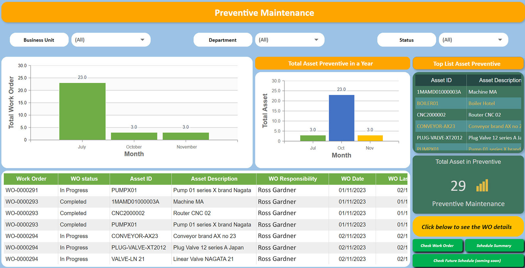The image size is (525, 268).
Task: Click the Work Order column header
Action: tap(31, 179)
